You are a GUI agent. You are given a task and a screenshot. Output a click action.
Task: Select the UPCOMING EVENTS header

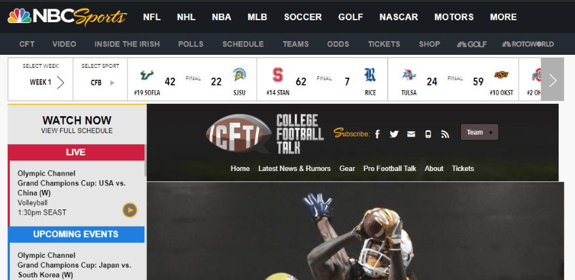(76, 234)
